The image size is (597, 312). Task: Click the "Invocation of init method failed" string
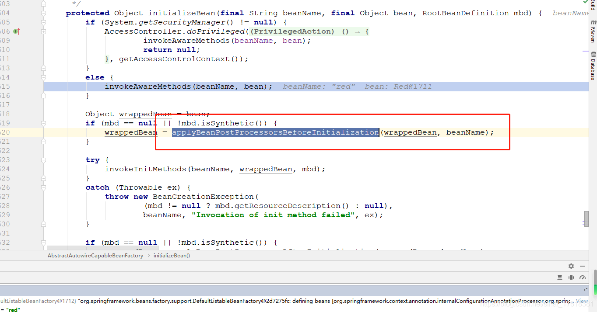coord(274,215)
